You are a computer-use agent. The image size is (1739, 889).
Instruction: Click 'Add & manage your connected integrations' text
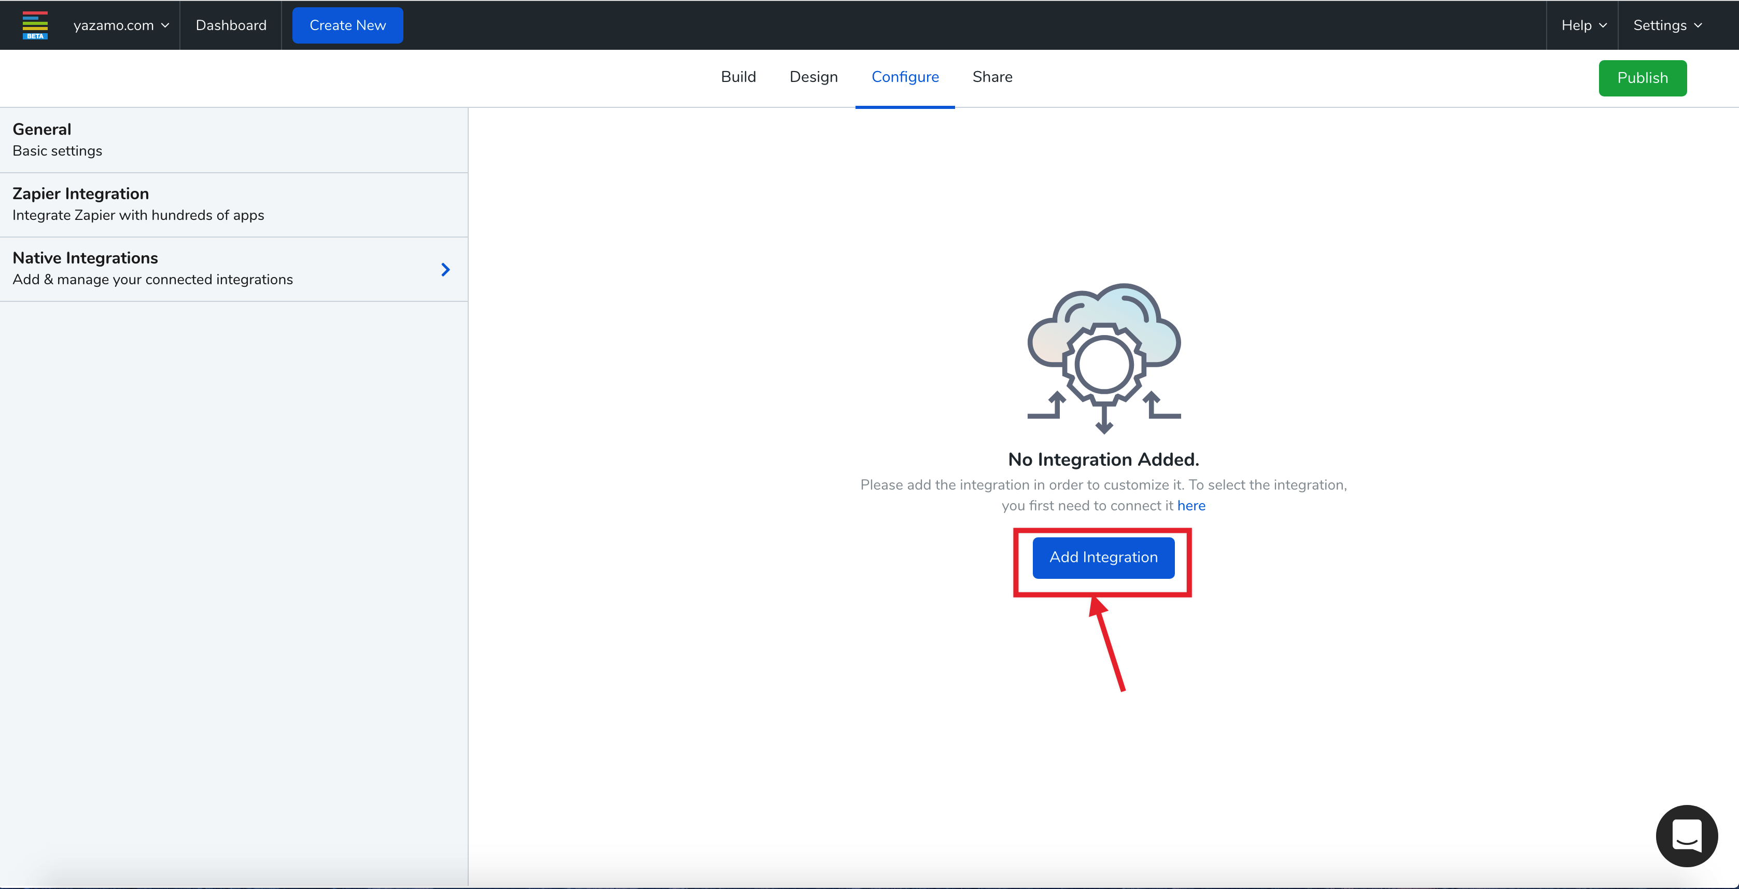click(152, 280)
